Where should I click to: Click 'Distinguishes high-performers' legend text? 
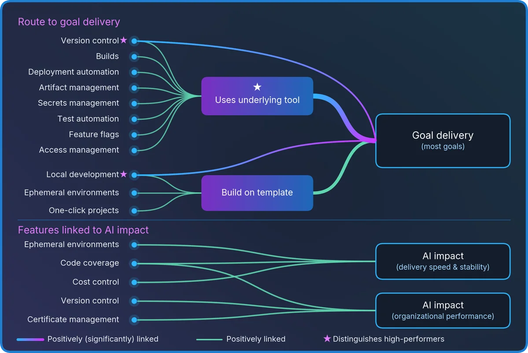point(388,339)
